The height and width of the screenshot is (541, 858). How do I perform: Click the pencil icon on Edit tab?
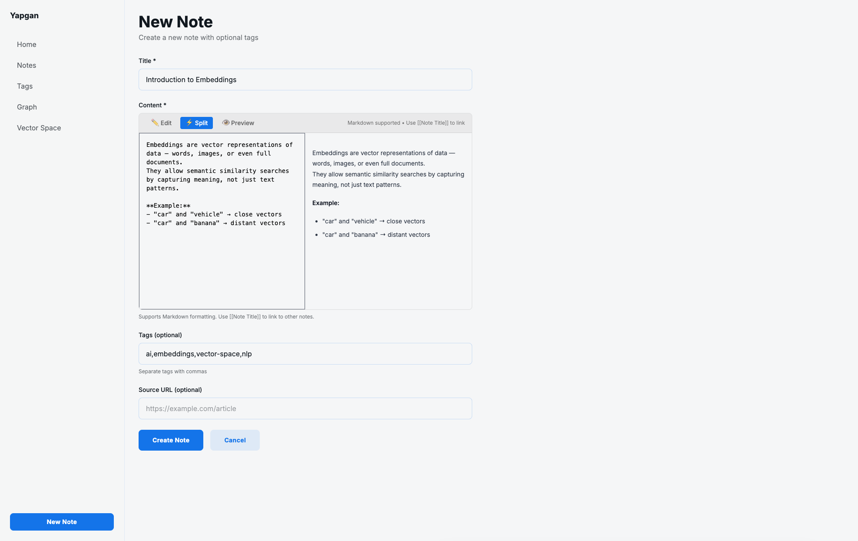click(x=155, y=123)
